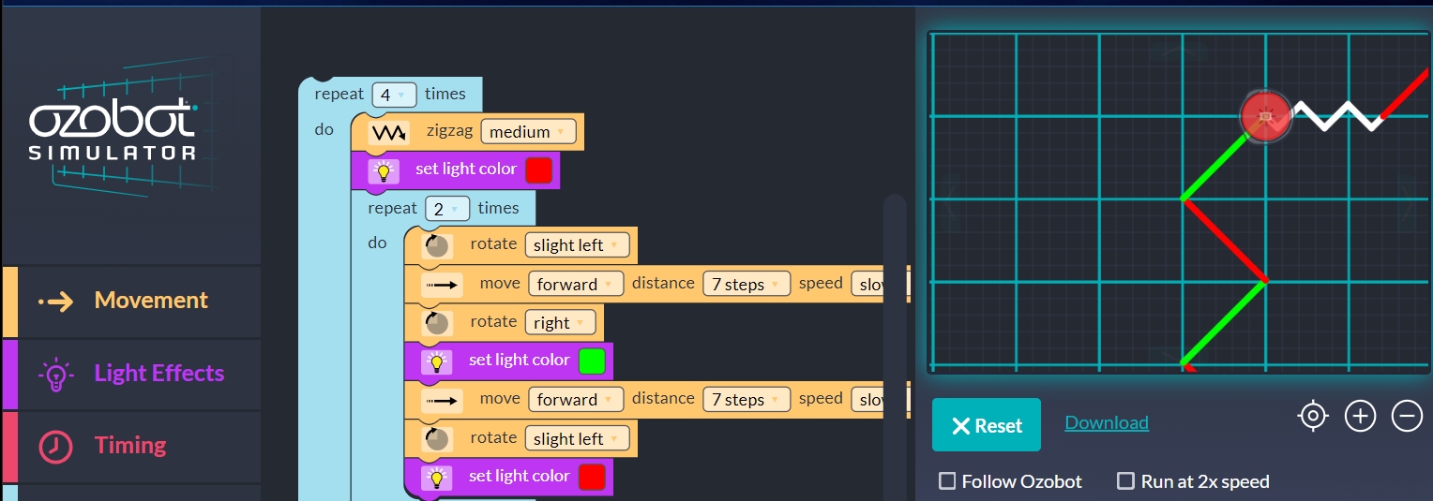The height and width of the screenshot is (501, 1433).
Task: Open the outer repeat '4' count dropdown
Action: point(394,95)
